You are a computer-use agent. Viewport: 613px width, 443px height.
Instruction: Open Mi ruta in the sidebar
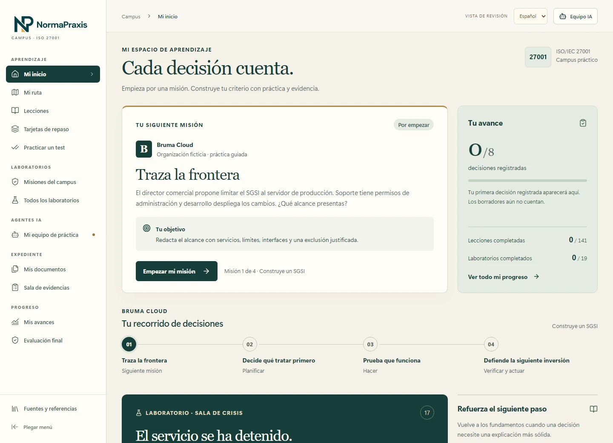tap(53, 92)
